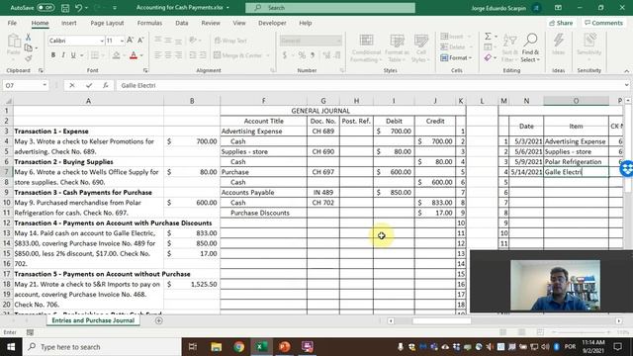Toggle Italic formatting
This screenshot has width=633, height=356.
[x=63, y=55]
